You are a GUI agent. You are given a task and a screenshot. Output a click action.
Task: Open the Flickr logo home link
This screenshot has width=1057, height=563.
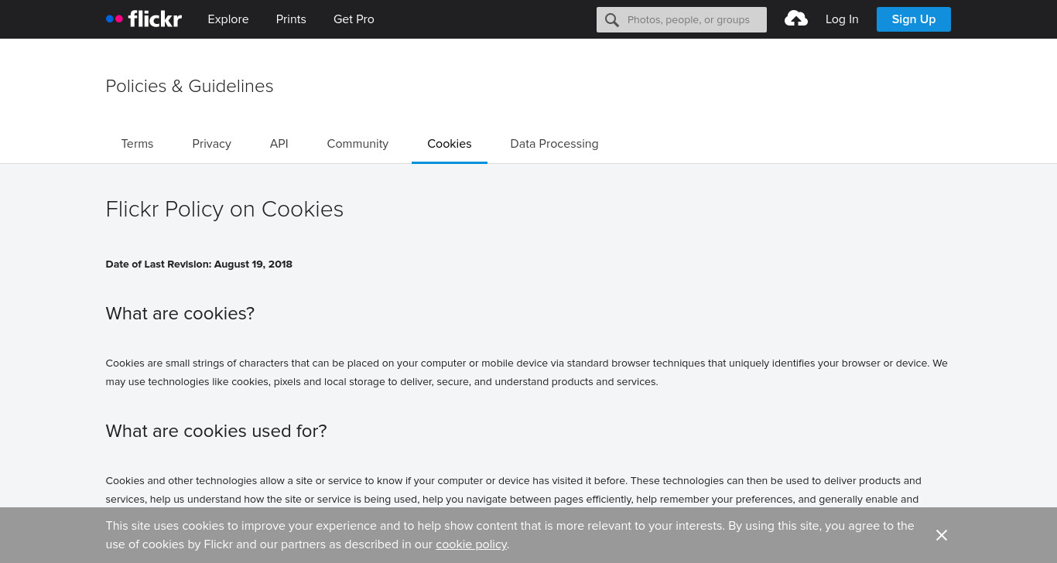pos(144,19)
